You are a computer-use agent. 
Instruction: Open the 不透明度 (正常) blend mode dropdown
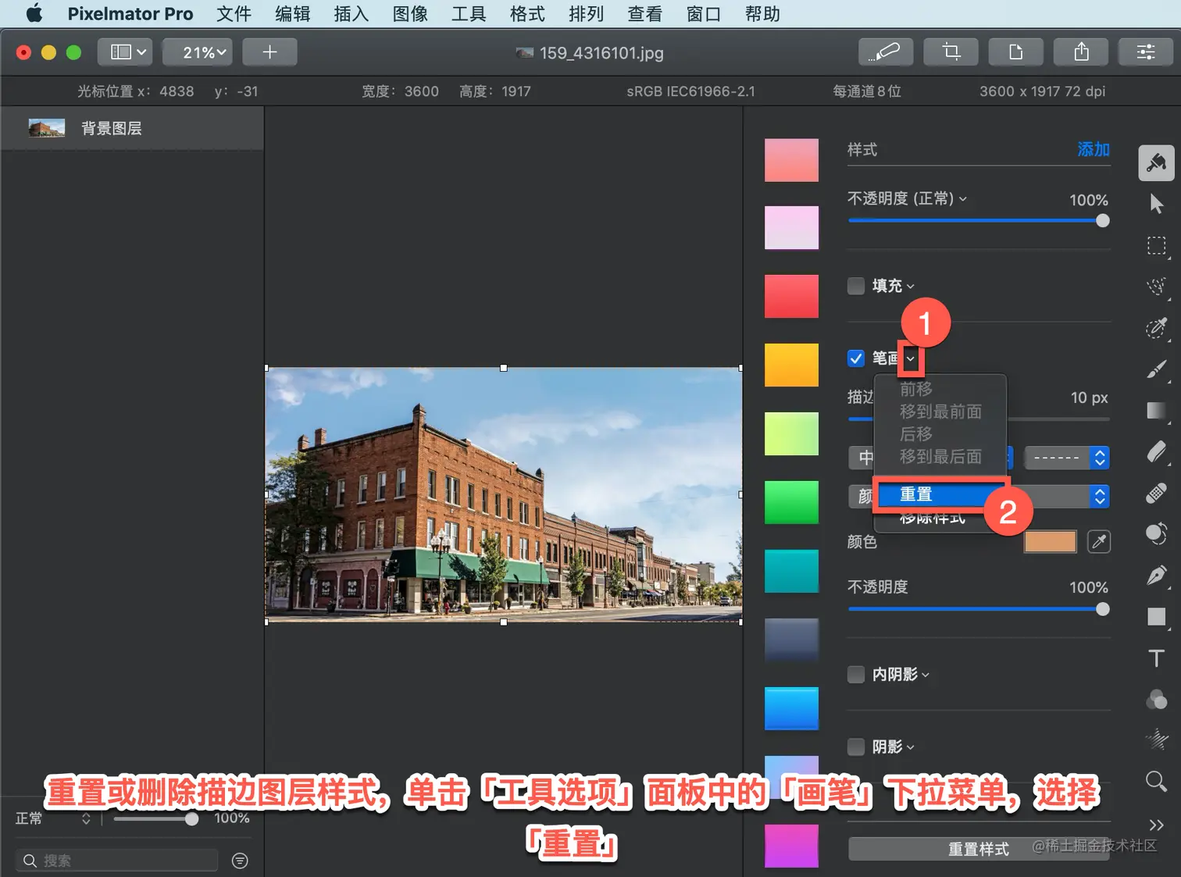907,198
